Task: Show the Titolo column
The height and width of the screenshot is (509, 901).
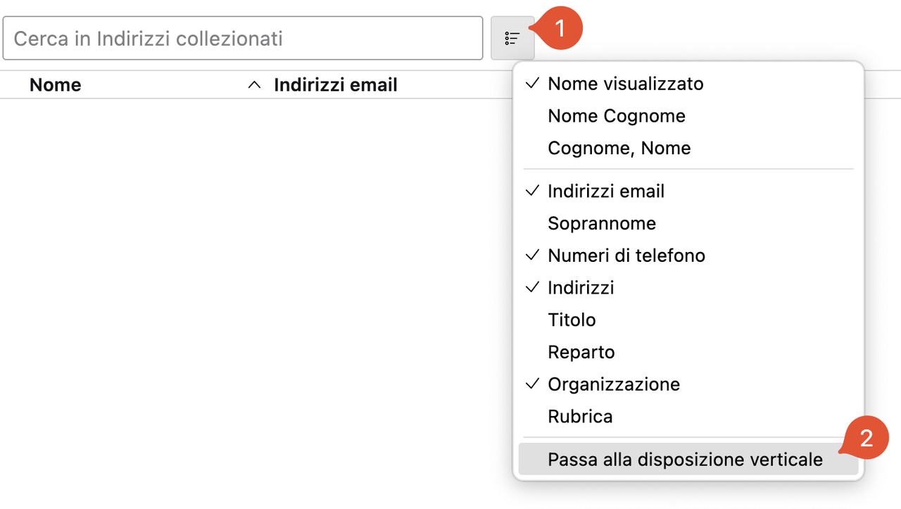Action: (688, 320)
